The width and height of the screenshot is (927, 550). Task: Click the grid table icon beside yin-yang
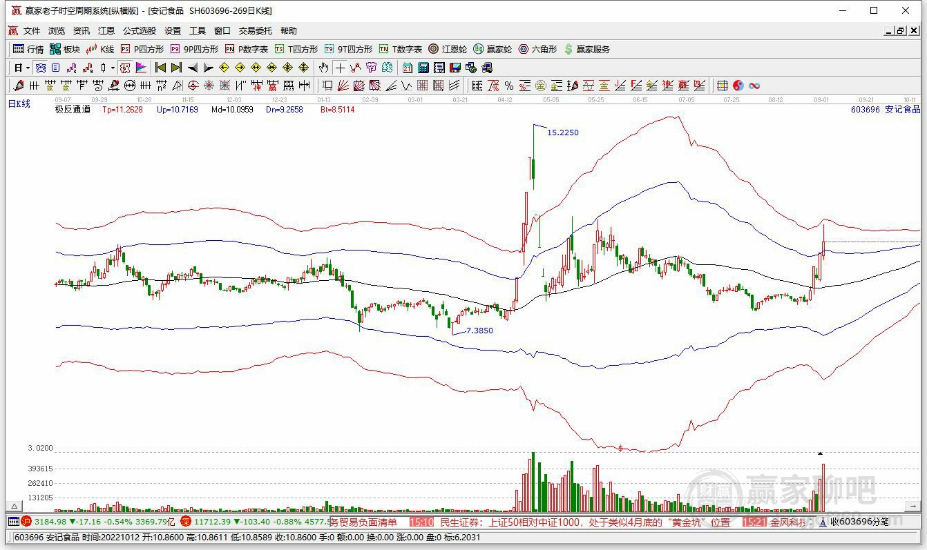point(723,86)
